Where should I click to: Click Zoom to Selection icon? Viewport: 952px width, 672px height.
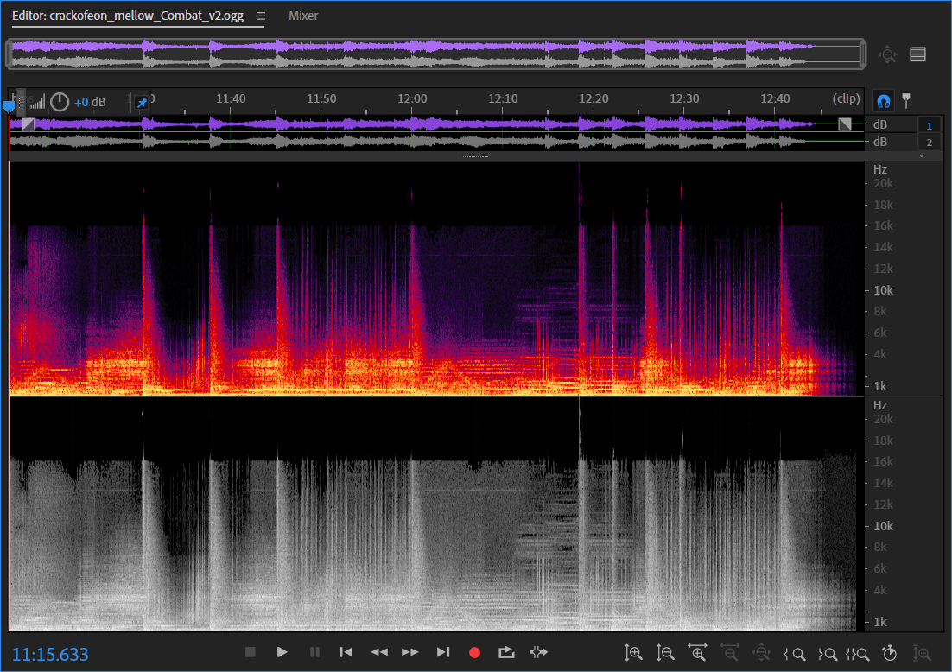(857, 654)
